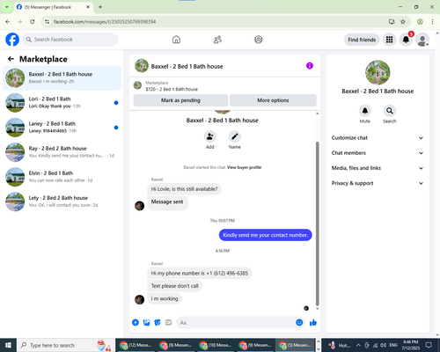The height and width of the screenshot is (352, 440).
Task: Reload the page in browser toolbar
Action: click(33, 21)
